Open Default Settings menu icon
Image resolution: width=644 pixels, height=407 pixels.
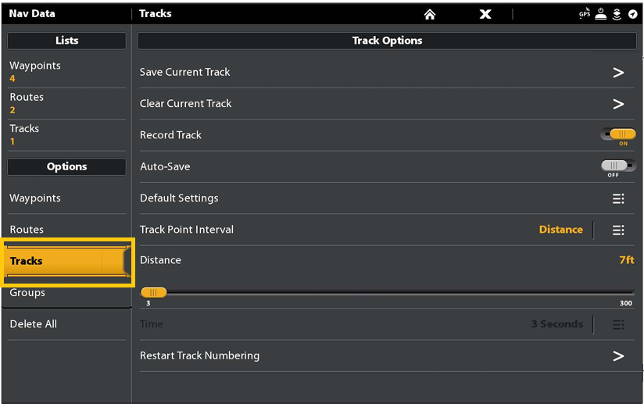point(618,198)
